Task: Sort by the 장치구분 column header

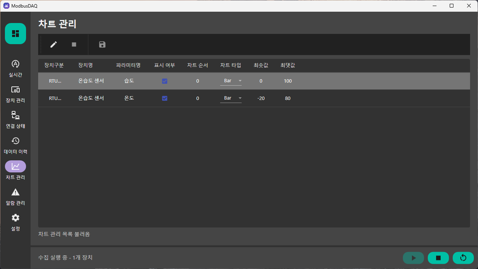Action: click(x=54, y=65)
